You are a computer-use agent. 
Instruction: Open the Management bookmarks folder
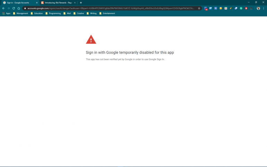[x=20, y=13]
